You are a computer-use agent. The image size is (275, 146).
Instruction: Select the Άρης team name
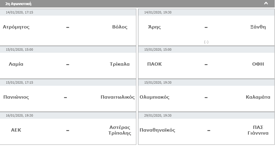coord(154,27)
